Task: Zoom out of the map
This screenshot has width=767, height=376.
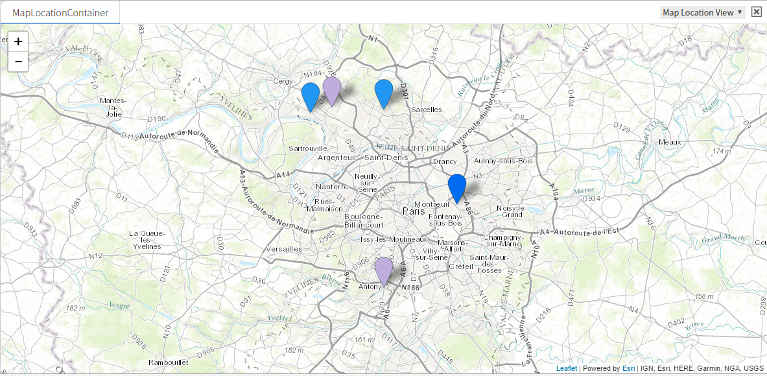Action: pos(18,62)
